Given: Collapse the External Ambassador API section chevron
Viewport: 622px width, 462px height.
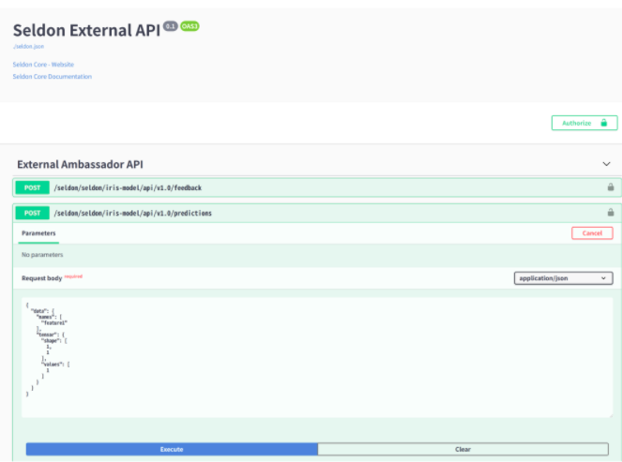Looking at the screenshot, I should point(606,164).
